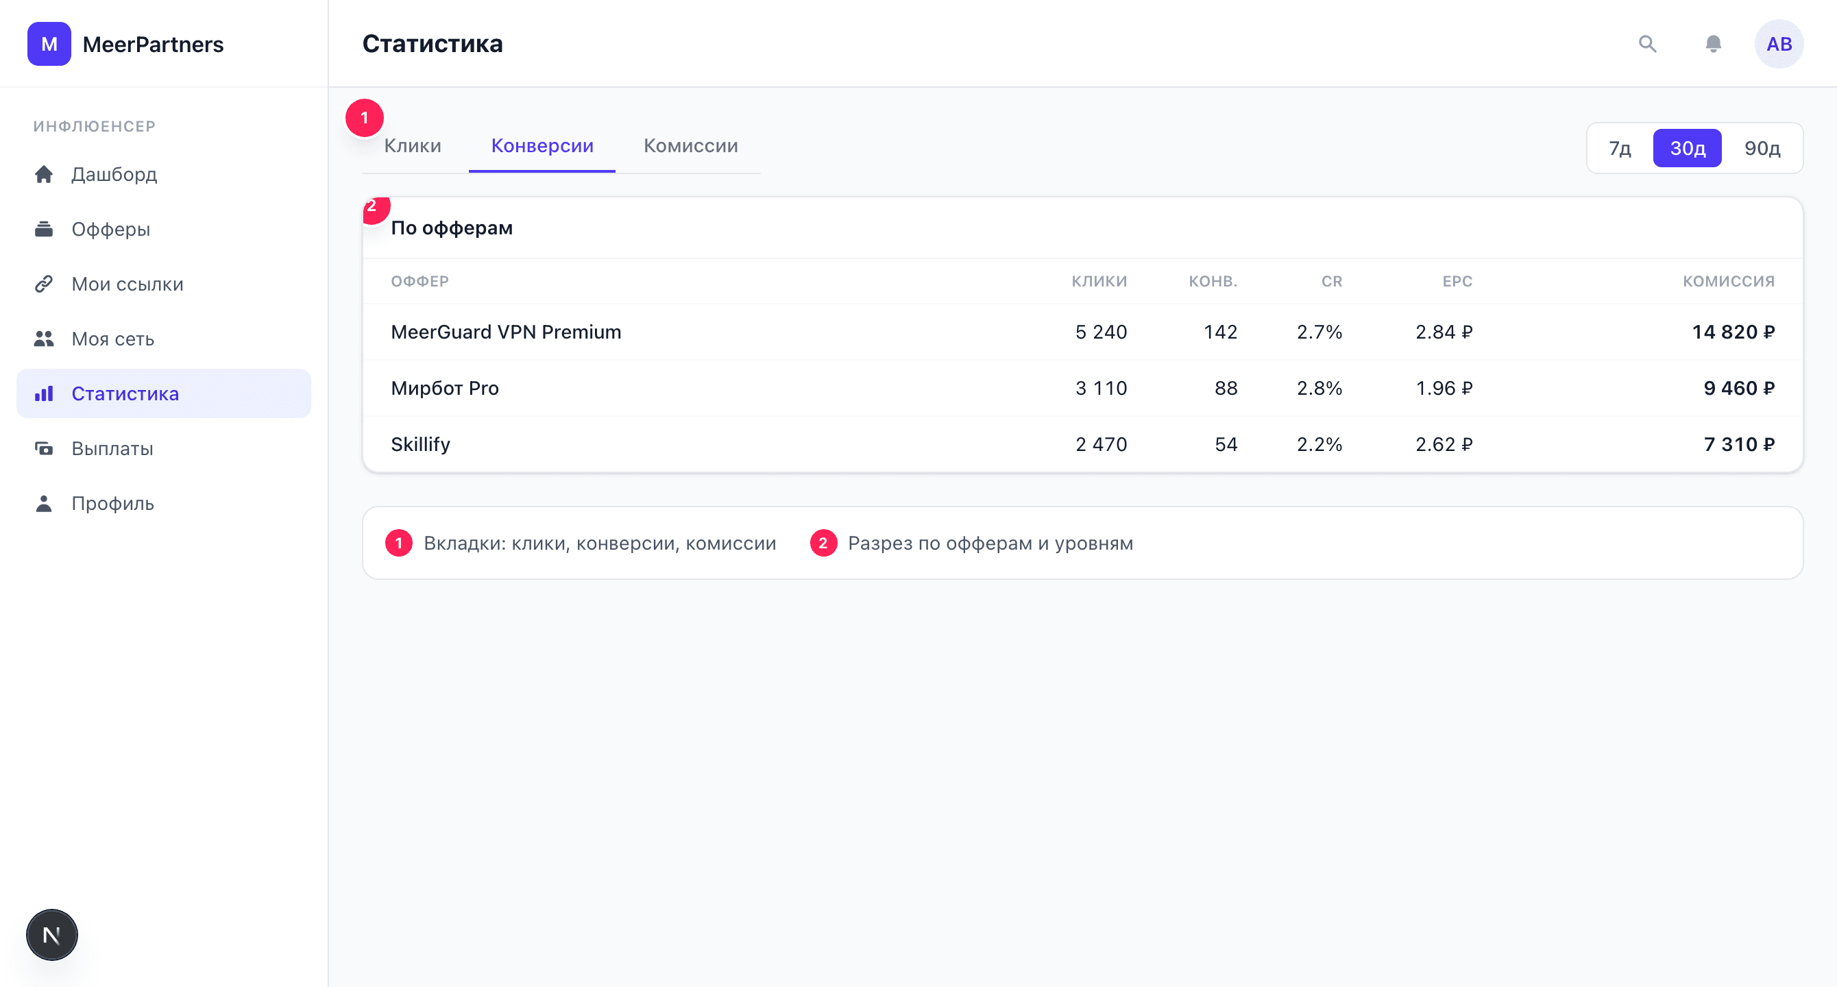Set the period to 7д
Screen dimensions: 1837x987
point(1620,148)
